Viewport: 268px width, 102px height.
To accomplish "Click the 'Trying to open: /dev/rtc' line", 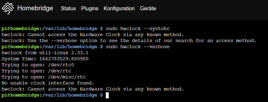I will [36, 71].
